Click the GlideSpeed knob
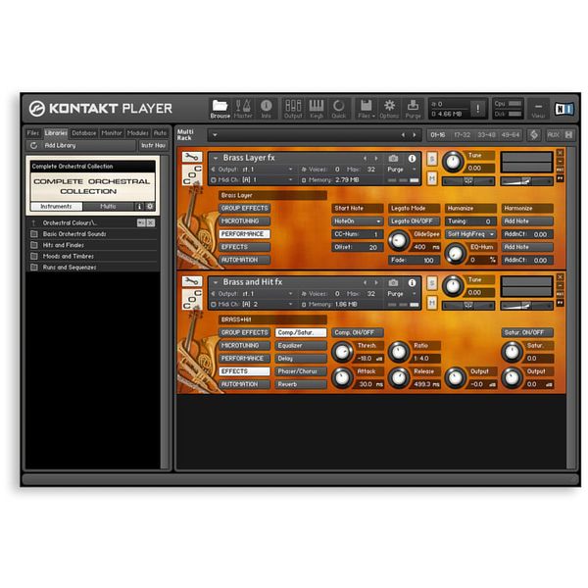This screenshot has height=588, width=588. [x=398, y=240]
